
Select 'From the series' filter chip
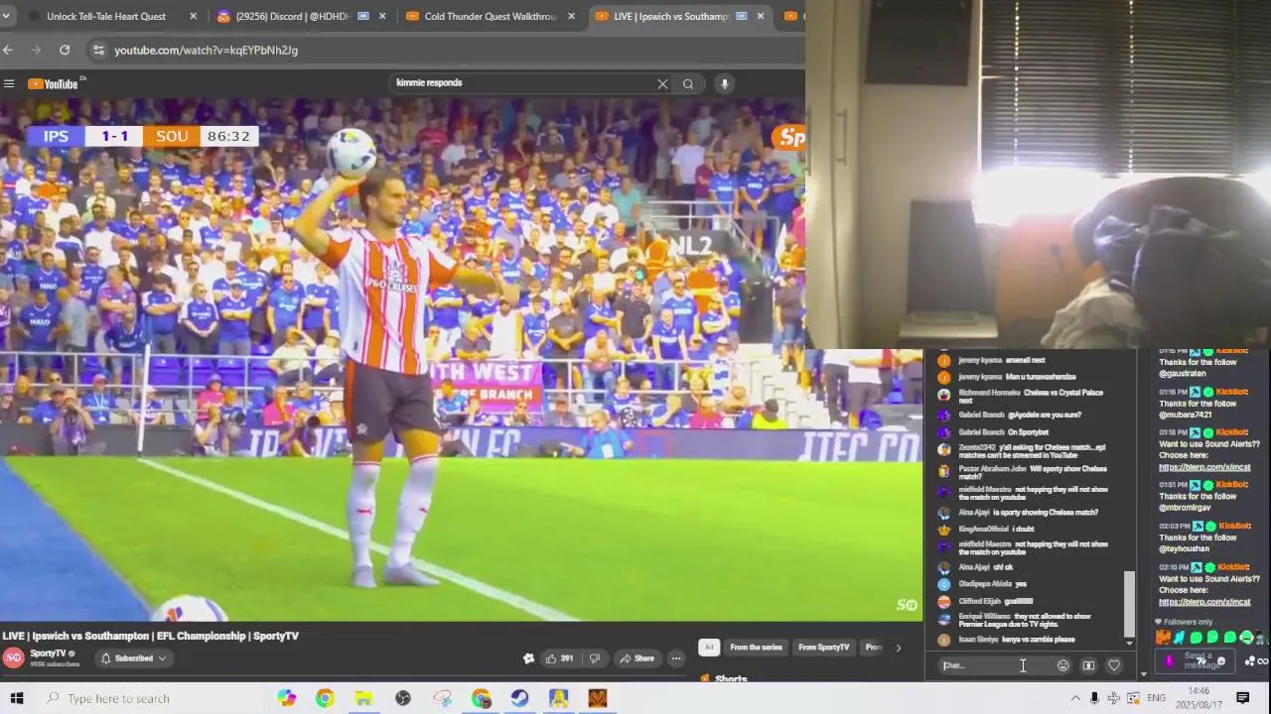click(x=756, y=648)
